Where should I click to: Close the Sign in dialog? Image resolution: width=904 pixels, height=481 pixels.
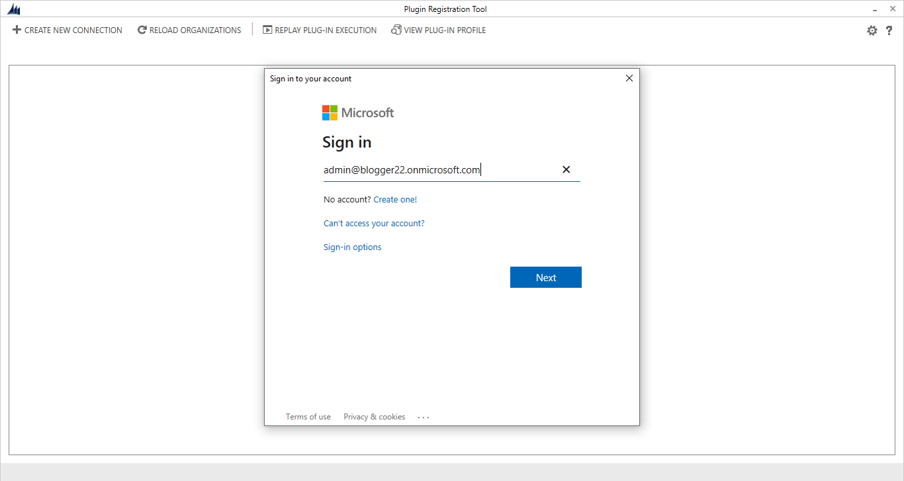pos(629,78)
